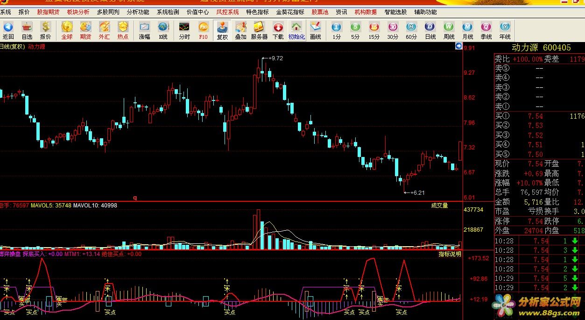585x320 pixels.
Task: Open the 价值中心 menu
Action: point(197,12)
